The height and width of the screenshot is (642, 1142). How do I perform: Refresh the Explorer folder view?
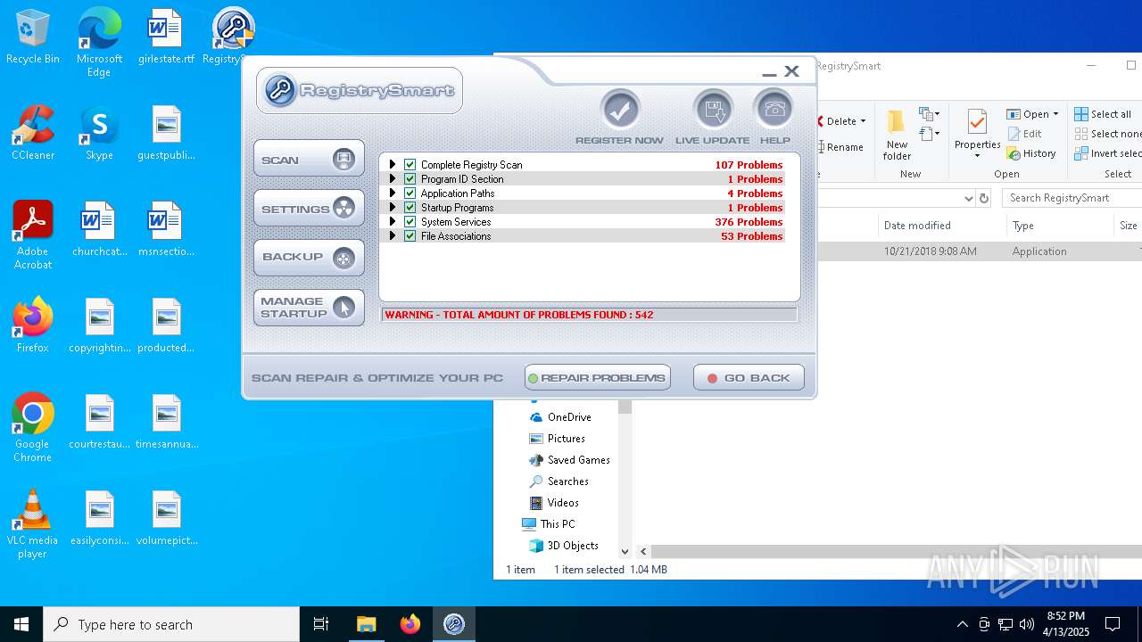[x=984, y=198]
